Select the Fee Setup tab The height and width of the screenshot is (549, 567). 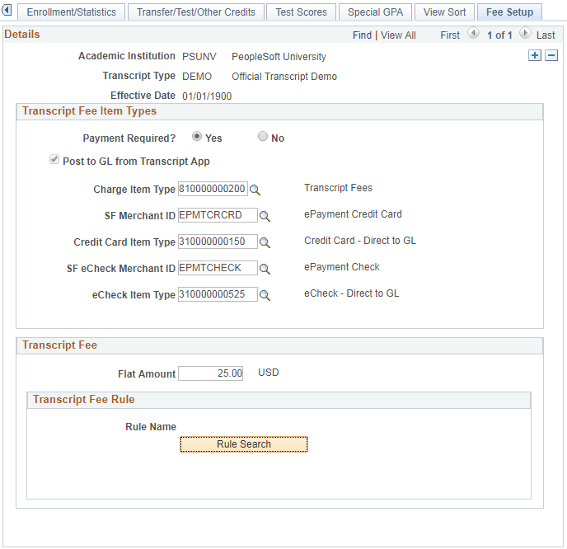point(509,12)
